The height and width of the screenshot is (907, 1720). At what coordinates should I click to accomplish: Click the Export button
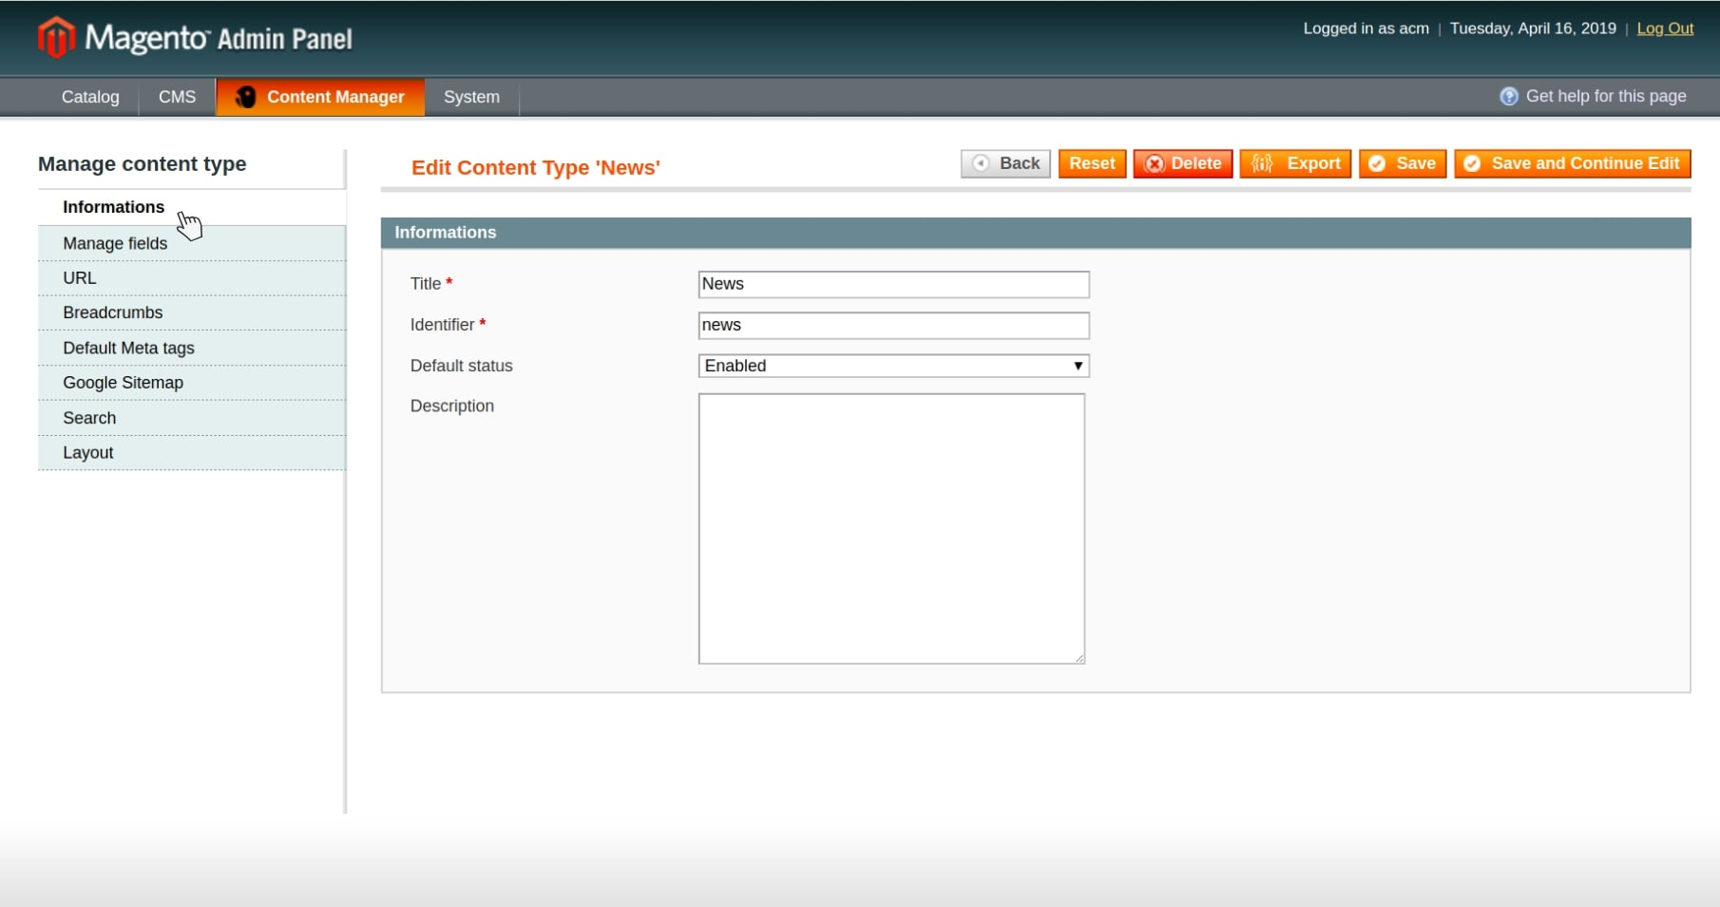[x=1295, y=163]
